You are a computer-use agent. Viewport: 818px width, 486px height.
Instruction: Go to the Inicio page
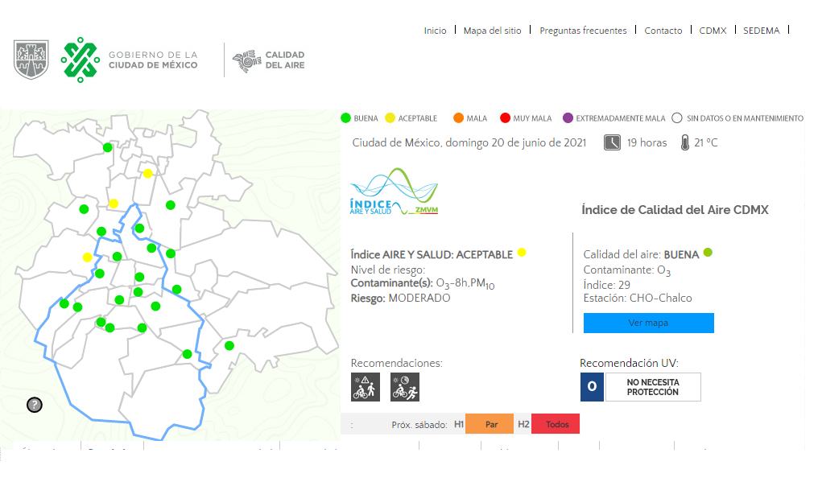tap(435, 31)
